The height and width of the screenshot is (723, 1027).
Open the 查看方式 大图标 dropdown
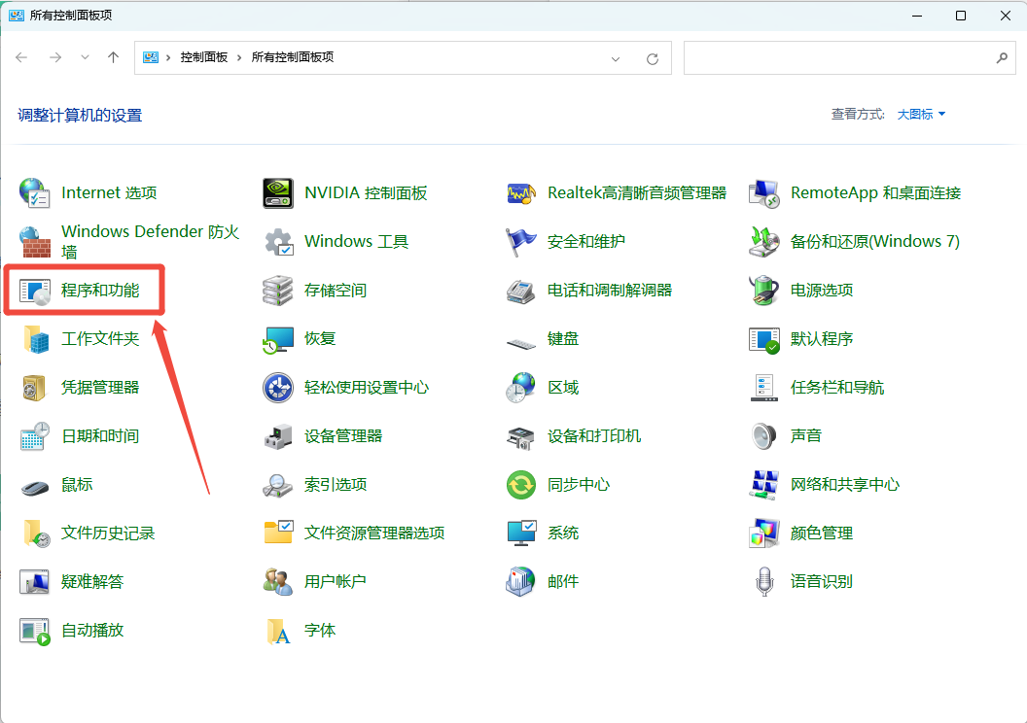coord(921,115)
